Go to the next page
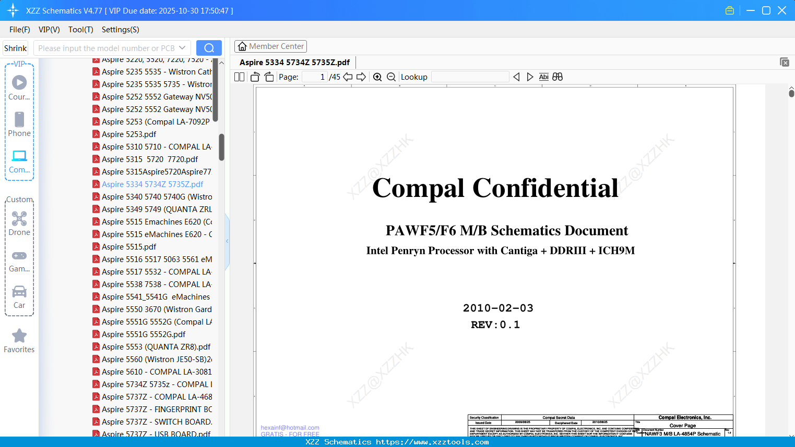This screenshot has height=447, width=795. pos(361,77)
